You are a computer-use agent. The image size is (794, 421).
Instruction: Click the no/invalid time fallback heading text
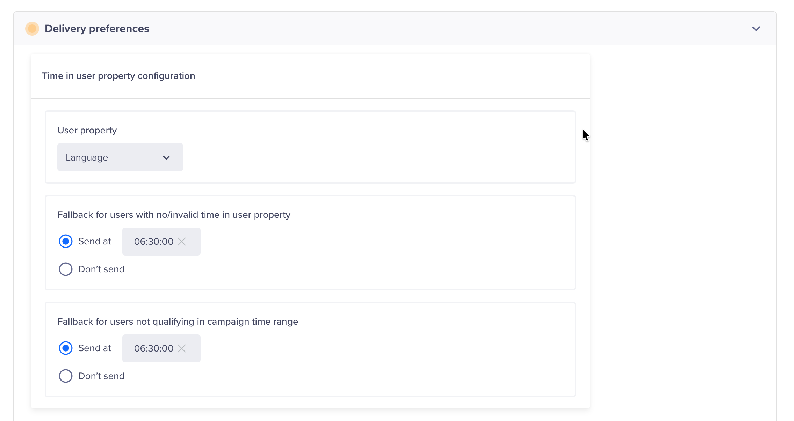point(174,215)
